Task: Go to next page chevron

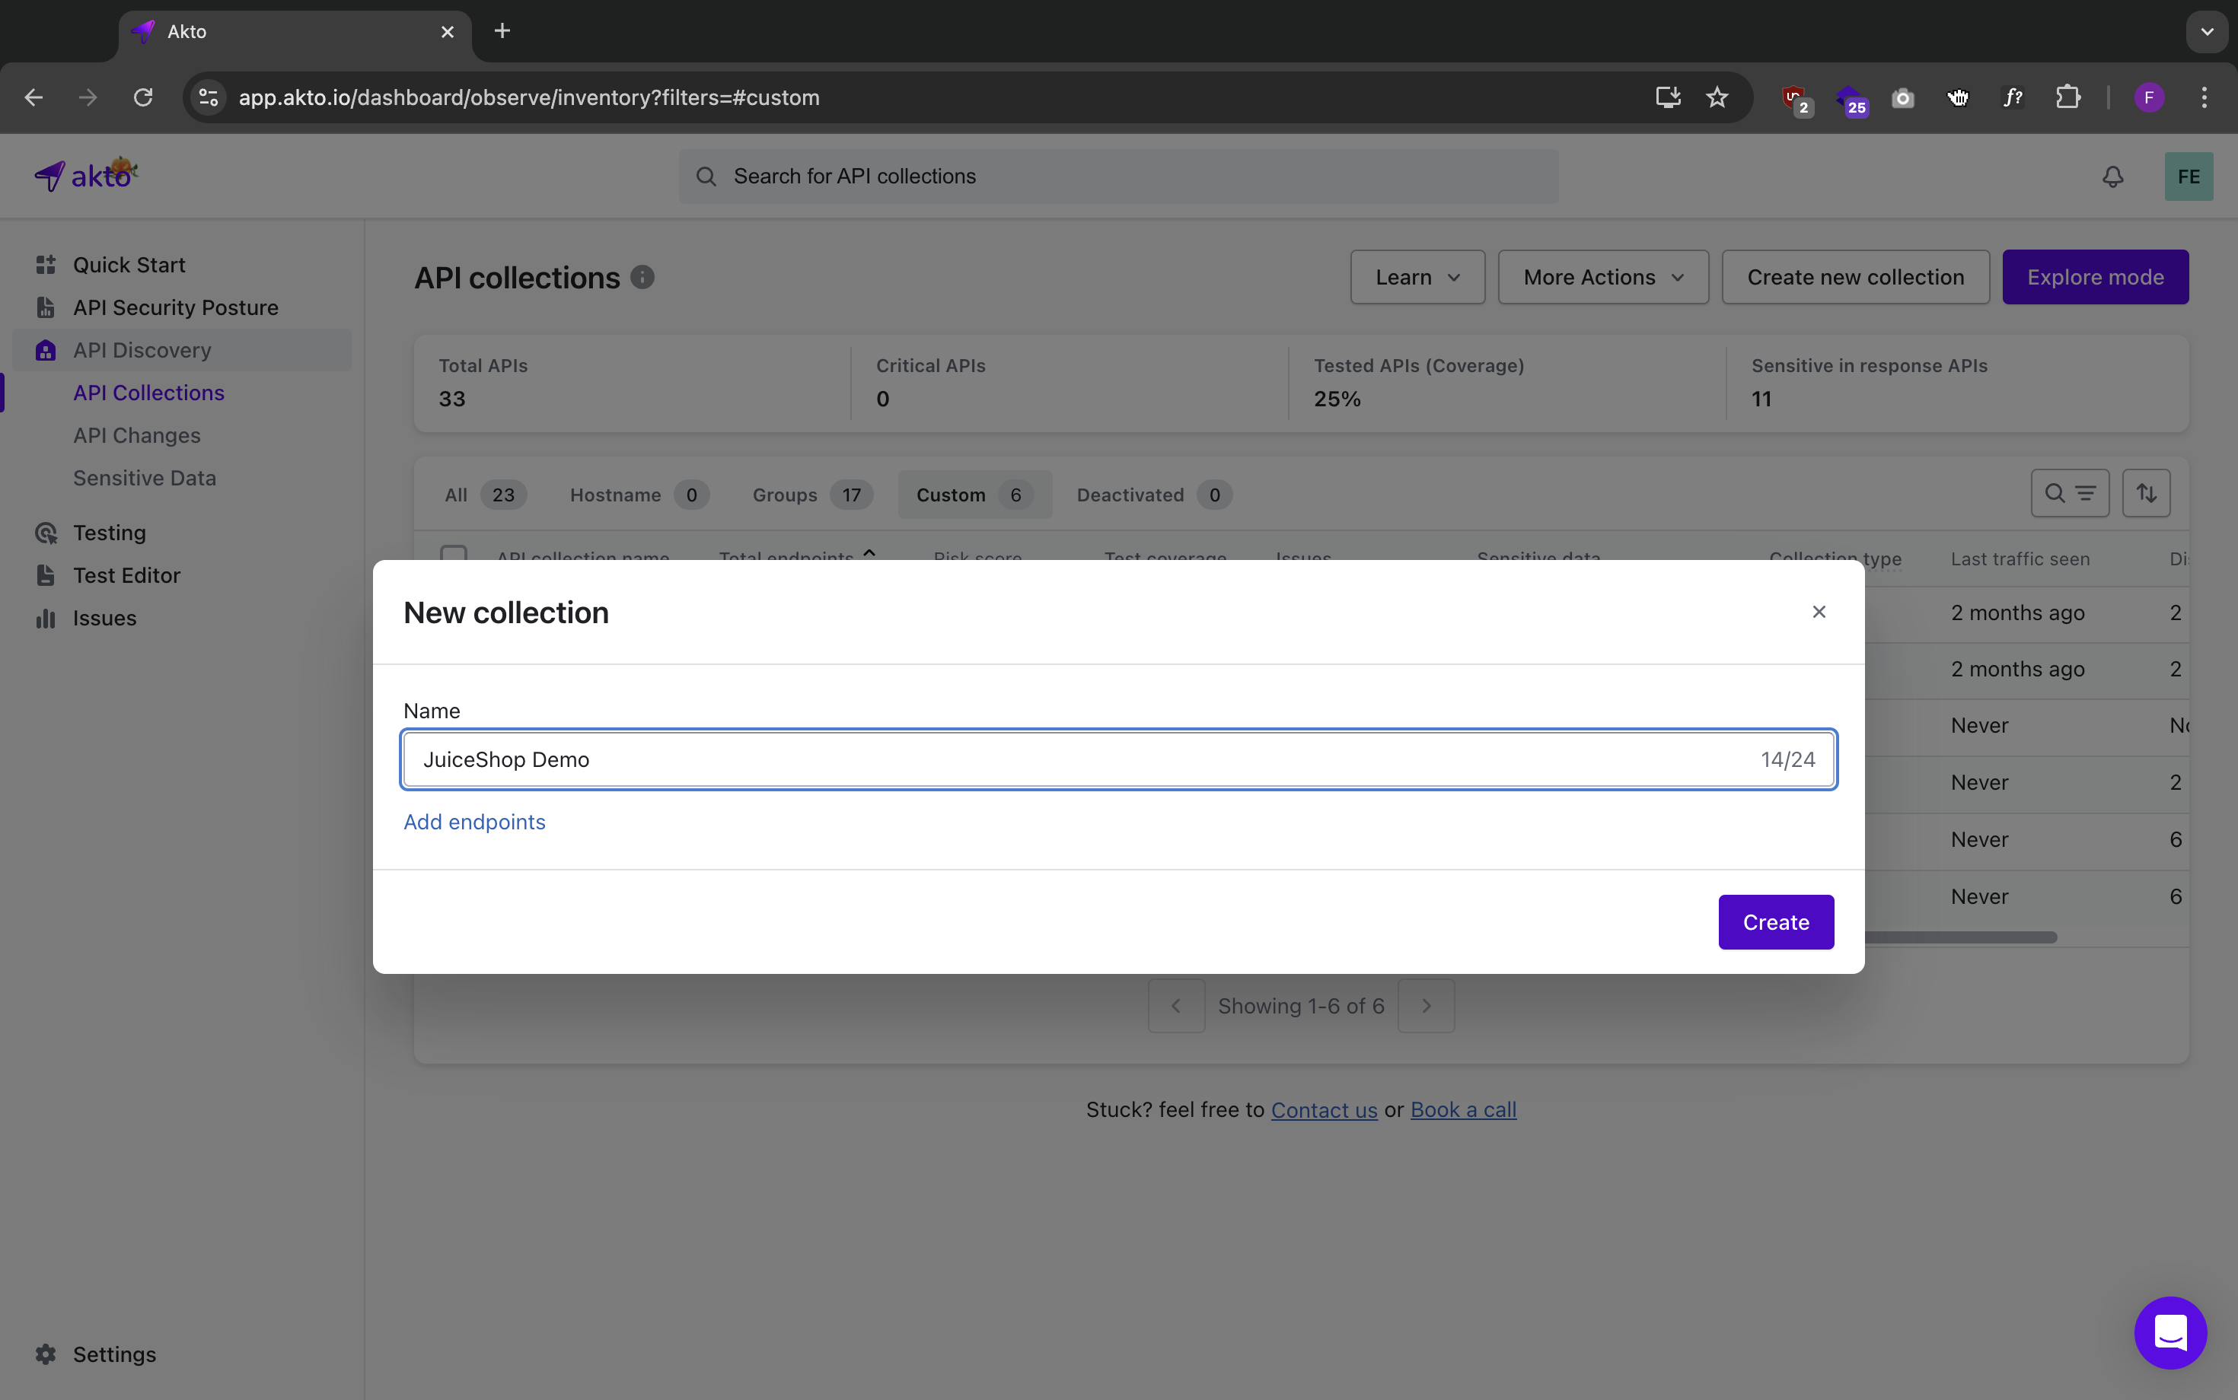Action: click(x=1426, y=1006)
